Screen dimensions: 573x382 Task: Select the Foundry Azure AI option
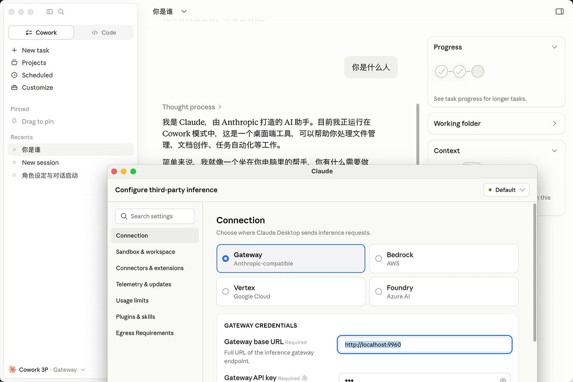click(444, 291)
